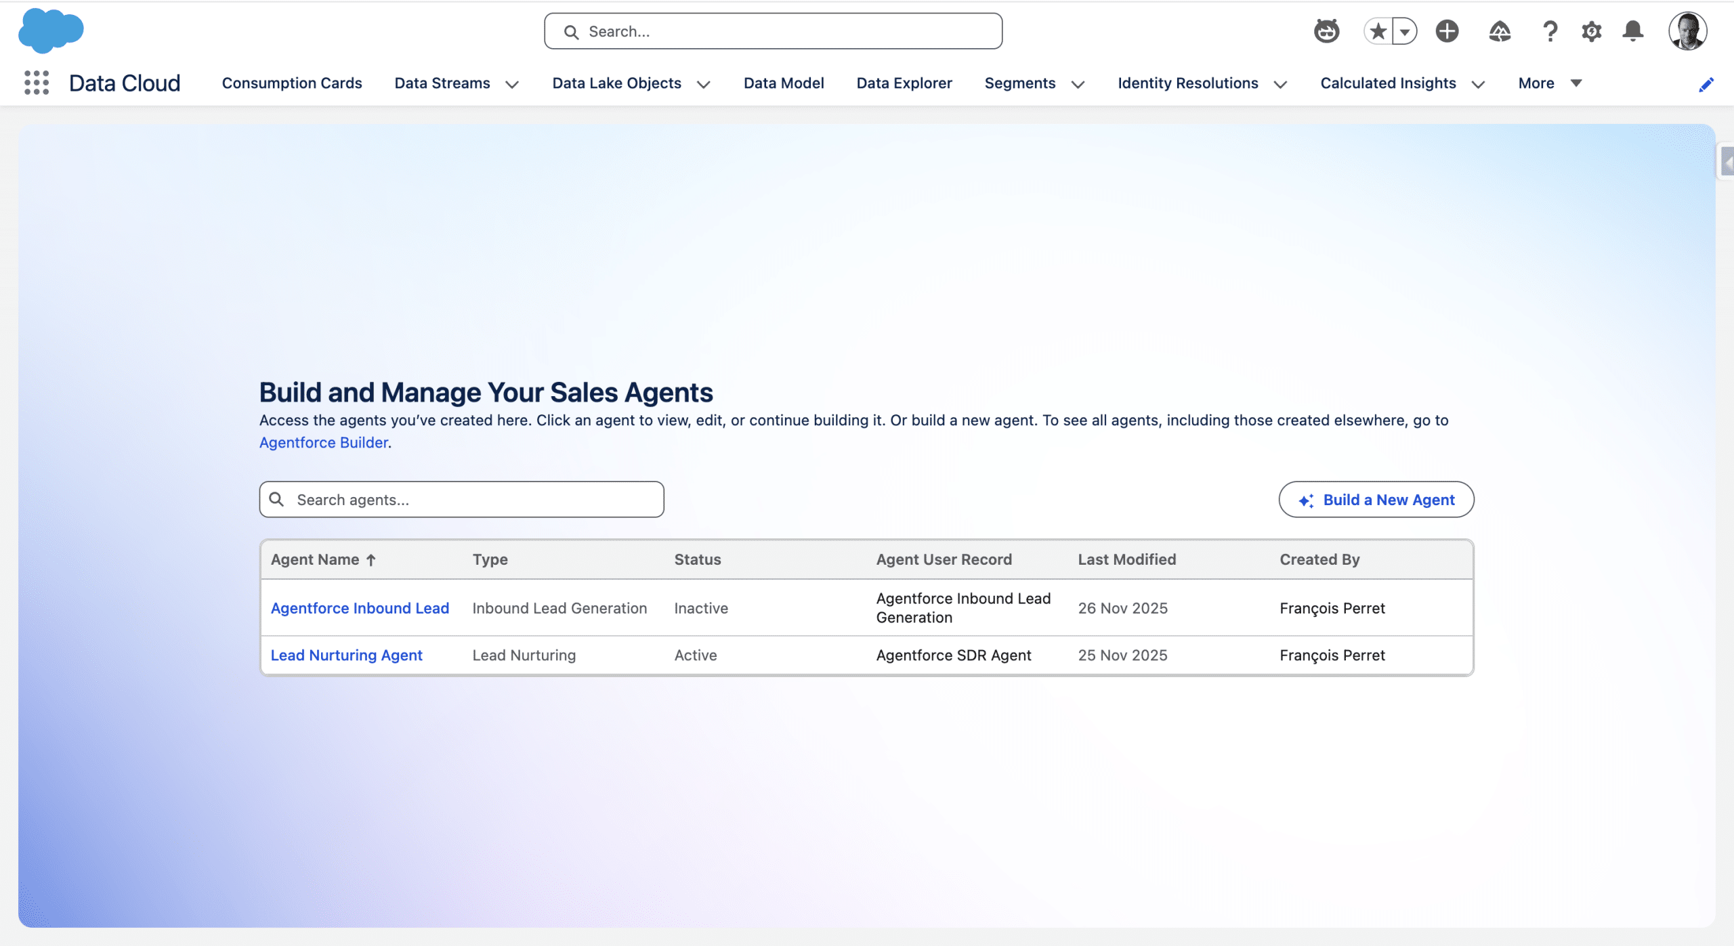This screenshot has width=1734, height=946.
Task: Click Build a New Agent button
Action: tap(1376, 500)
